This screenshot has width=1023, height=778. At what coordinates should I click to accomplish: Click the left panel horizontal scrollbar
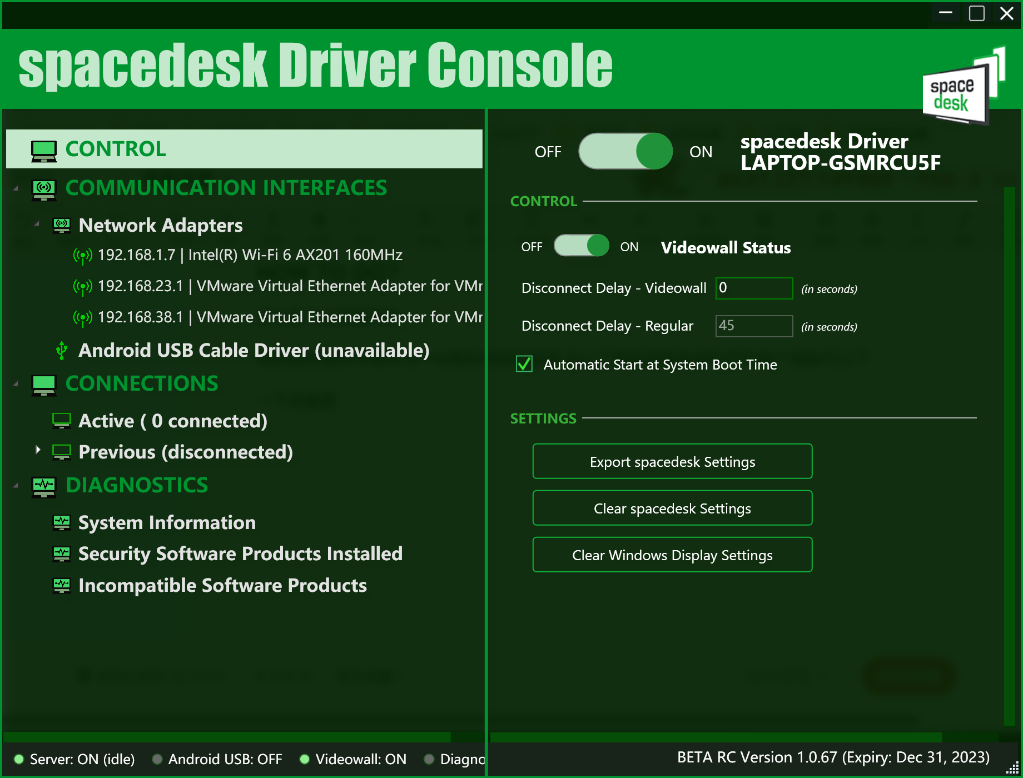227,737
